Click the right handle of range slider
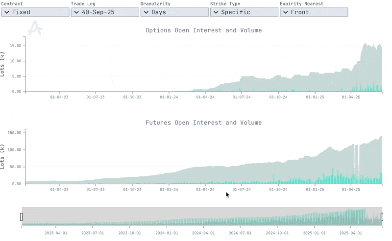 click(382, 217)
